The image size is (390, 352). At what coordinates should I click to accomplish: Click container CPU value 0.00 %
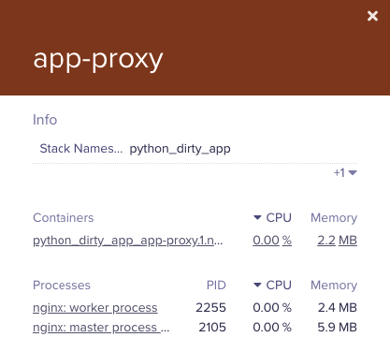[x=272, y=241]
